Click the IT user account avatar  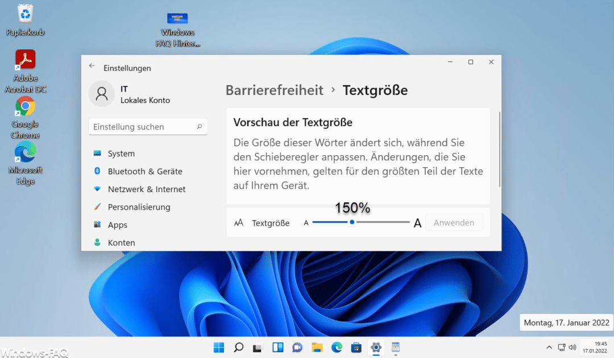click(x=101, y=94)
